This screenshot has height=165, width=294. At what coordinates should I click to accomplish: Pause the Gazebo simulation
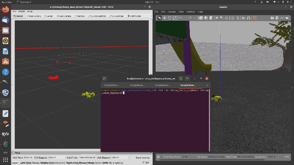158,157
